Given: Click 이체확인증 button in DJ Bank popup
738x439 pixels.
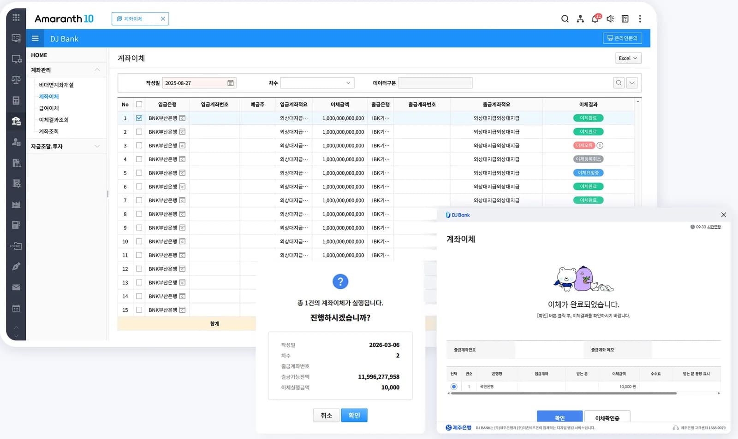Looking at the screenshot, I should (607, 417).
